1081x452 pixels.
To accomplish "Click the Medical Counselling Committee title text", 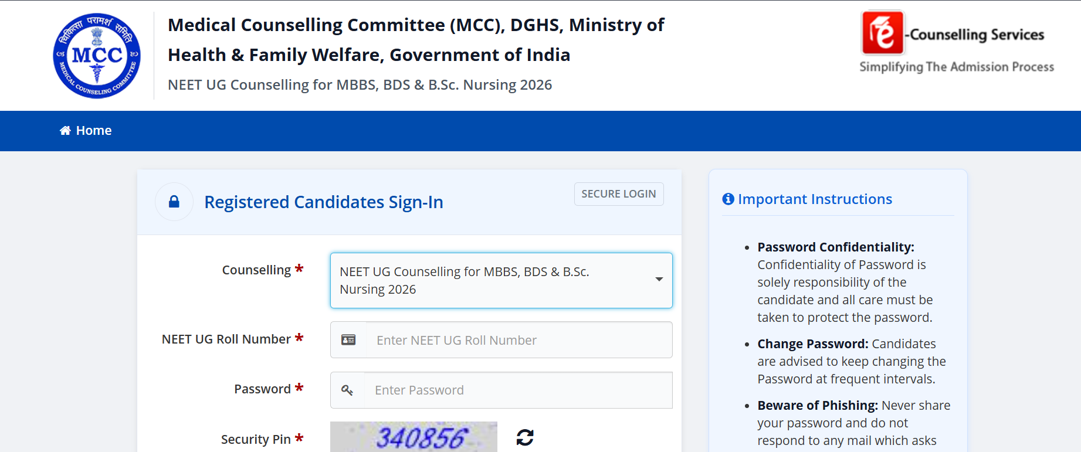I will pyautogui.click(x=416, y=40).
